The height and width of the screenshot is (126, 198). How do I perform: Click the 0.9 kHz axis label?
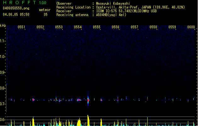3,72
